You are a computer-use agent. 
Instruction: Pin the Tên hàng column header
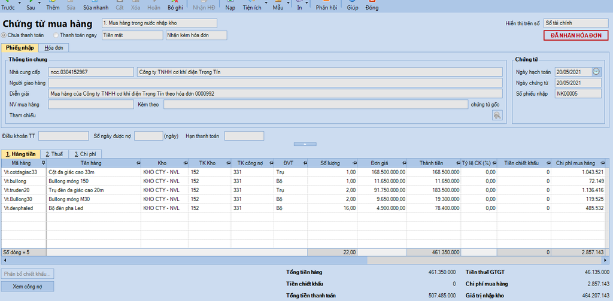pos(138,163)
